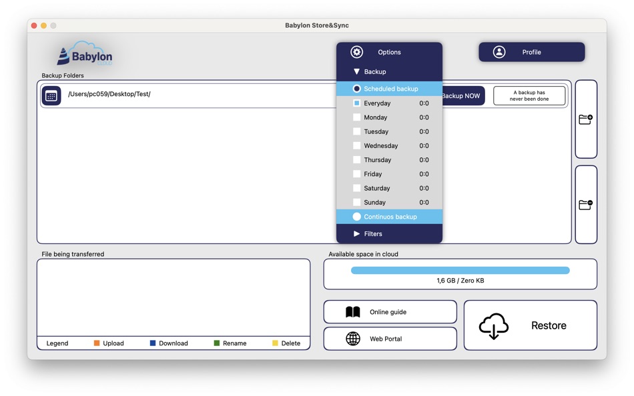Click inside the File being transferred list
Image resolution: width=634 pixels, height=396 pixels.
(174, 298)
